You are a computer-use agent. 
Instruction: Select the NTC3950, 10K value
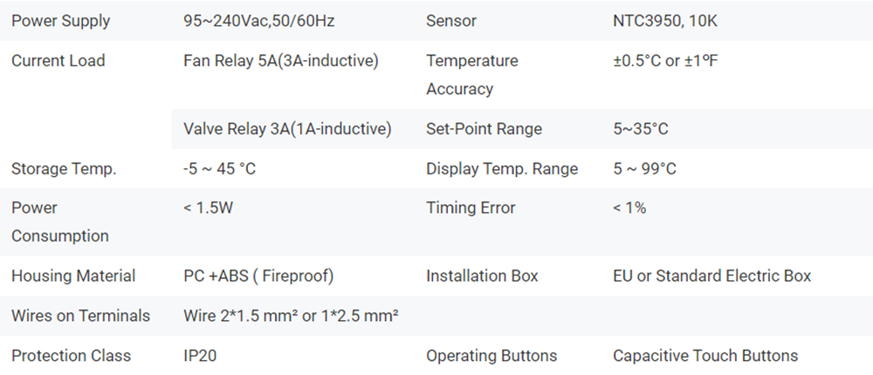point(665,21)
